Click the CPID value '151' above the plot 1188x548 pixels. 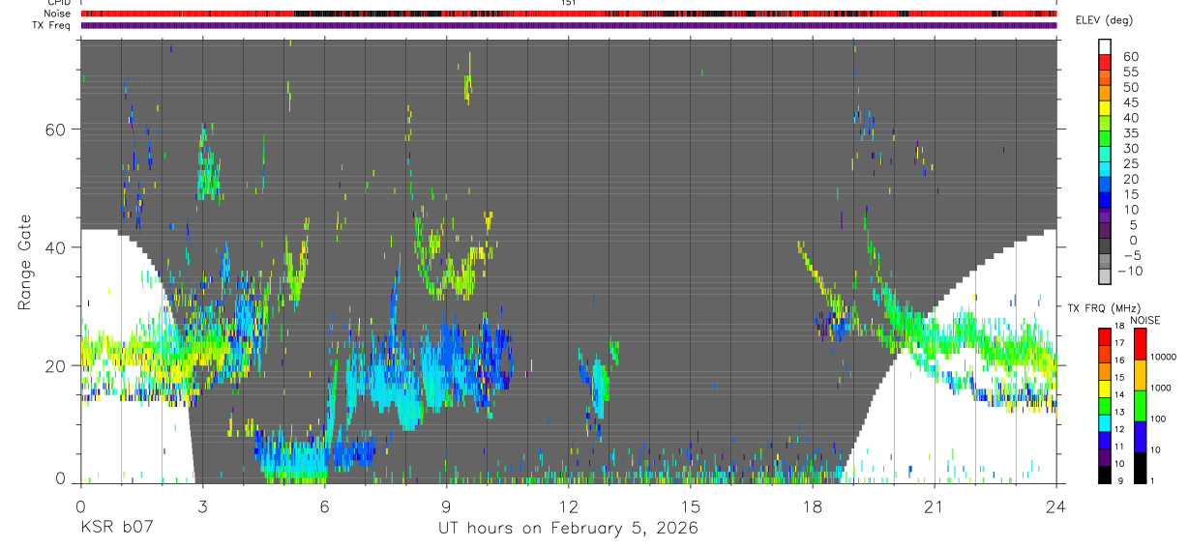coord(568,3)
